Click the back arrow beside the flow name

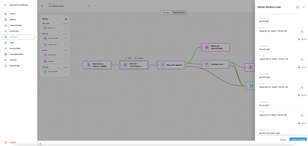[x=42, y=6]
